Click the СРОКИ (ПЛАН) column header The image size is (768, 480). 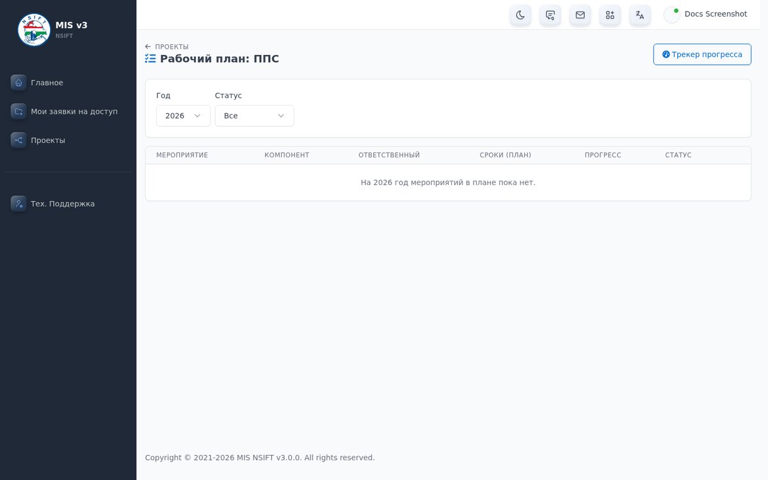(506, 155)
